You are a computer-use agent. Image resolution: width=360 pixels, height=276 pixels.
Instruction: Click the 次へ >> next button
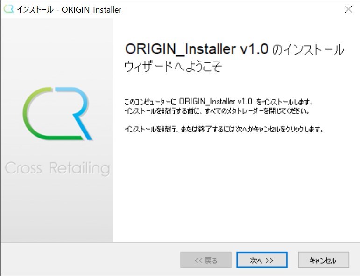pyautogui.click(x=262, y=260)
